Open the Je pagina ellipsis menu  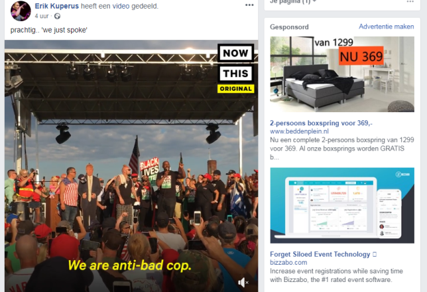(410, 1)
